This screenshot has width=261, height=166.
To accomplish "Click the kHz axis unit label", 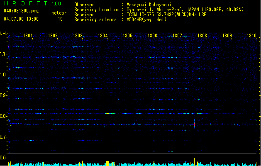I will coord(4,34).
